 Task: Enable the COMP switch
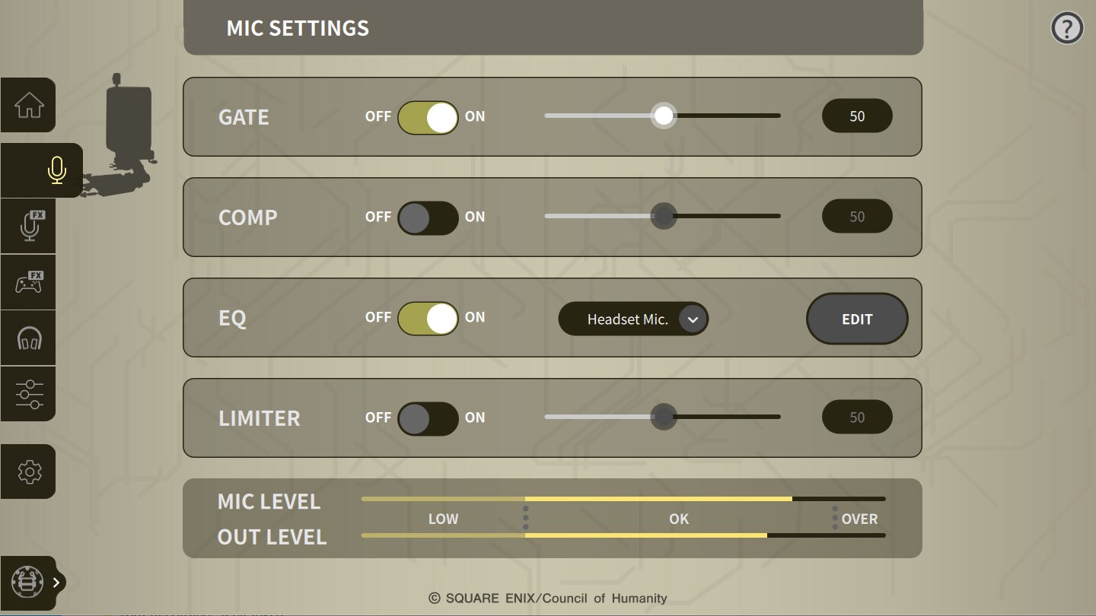pyautogui.click(x=428, y=217)
